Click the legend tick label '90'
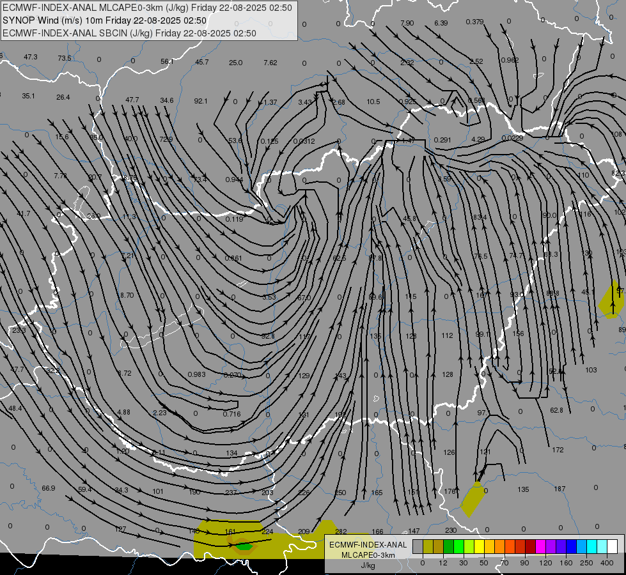The height and width of the screenshot is (575, 626). pos(524,563)
